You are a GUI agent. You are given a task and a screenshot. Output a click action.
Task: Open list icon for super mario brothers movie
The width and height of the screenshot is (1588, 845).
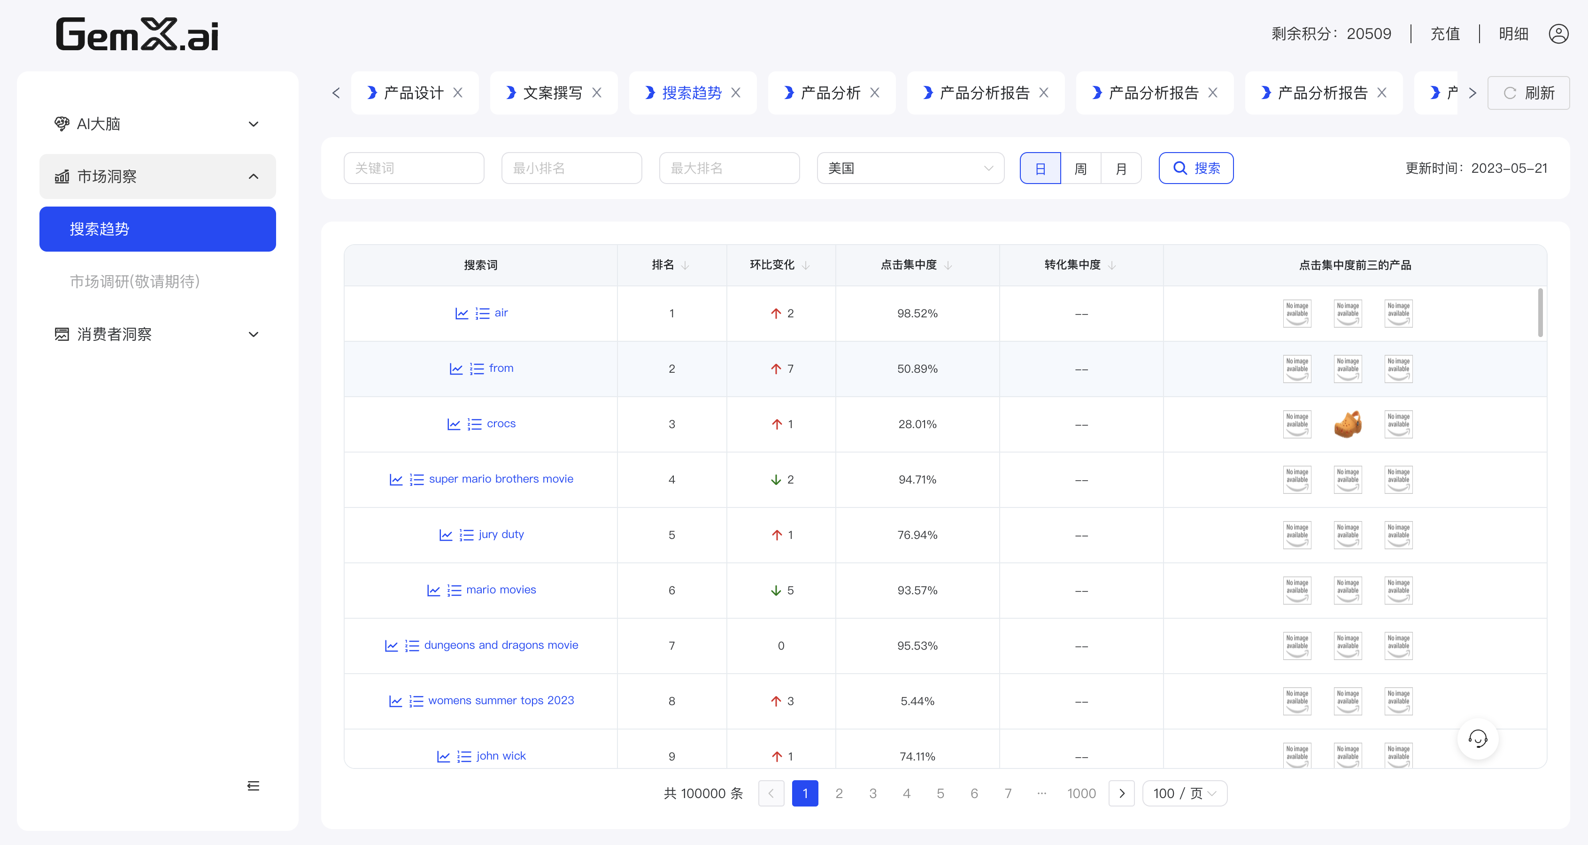click(417, 479)
